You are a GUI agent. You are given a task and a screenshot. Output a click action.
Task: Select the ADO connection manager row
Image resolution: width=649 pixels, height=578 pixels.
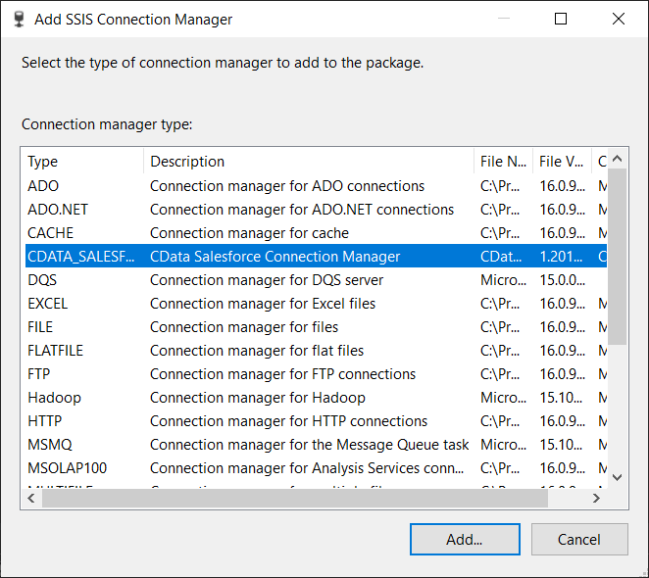(43, 186)
